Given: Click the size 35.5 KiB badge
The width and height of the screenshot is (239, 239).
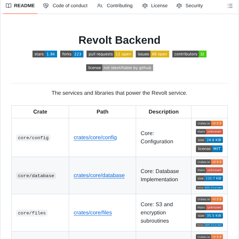Looking at the screenshot, I should click(x=210, y=216).
